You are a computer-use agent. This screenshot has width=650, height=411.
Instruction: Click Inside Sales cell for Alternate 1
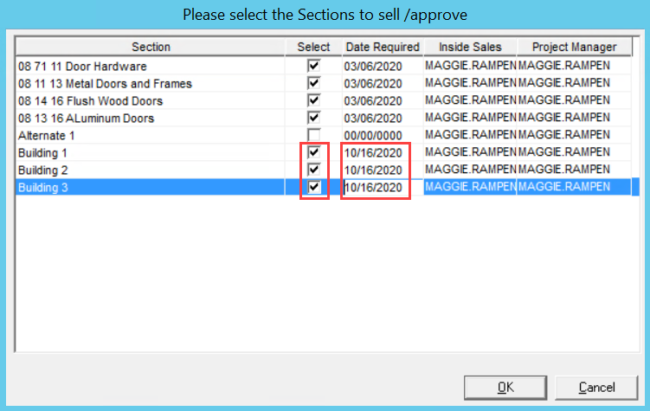click(x=470, y=135)
